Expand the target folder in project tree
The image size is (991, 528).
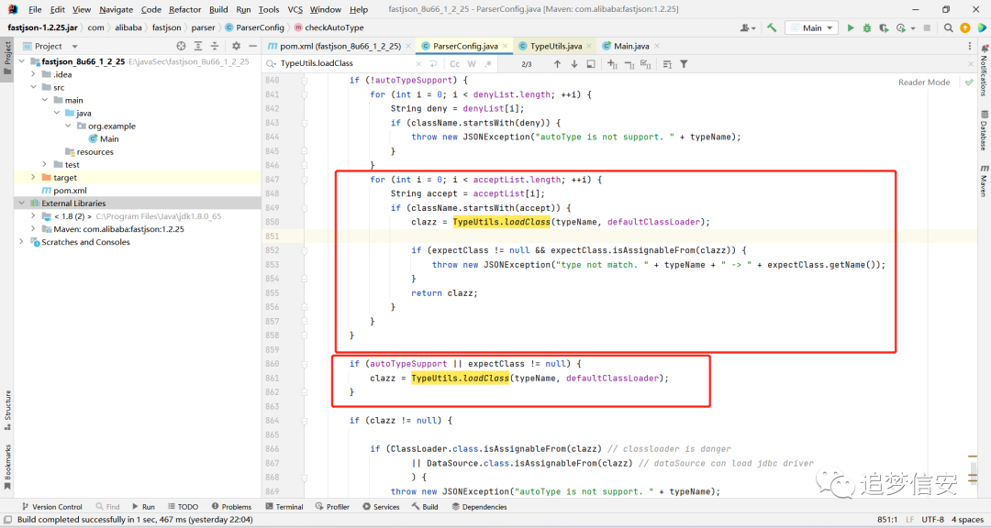tap(33, 178)
